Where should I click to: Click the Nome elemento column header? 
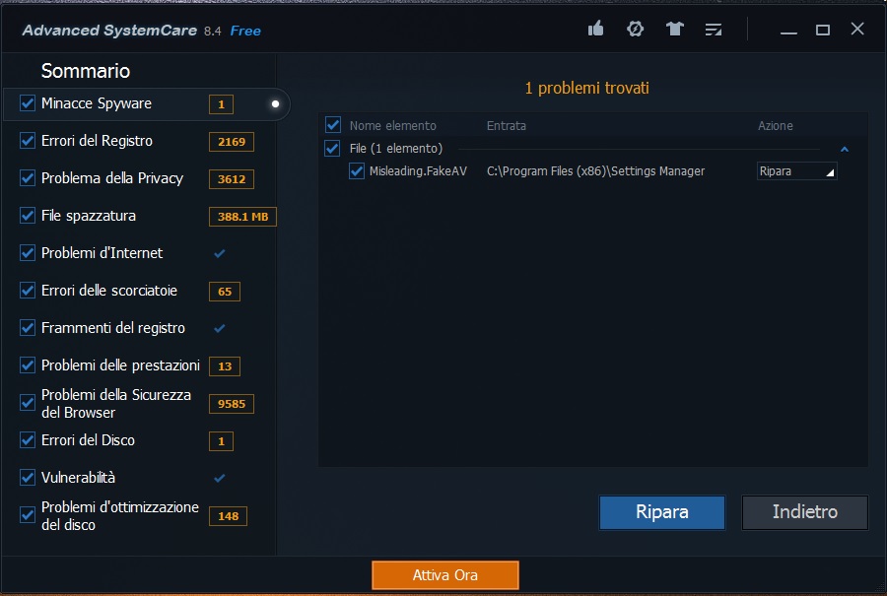[x=392, y=125]
